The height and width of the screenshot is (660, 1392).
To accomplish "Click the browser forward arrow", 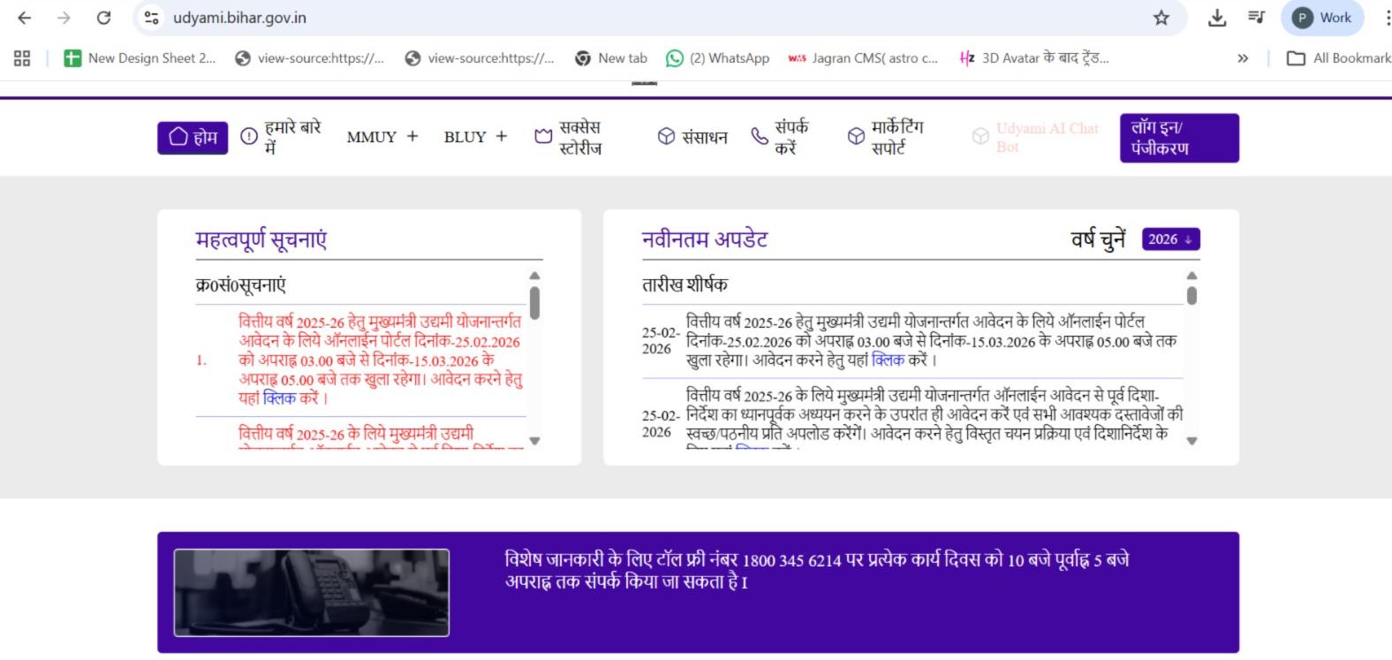I will 64,18.
